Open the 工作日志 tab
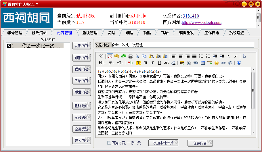This screenshot has width=262, height=152. click(x=212, y=33)
